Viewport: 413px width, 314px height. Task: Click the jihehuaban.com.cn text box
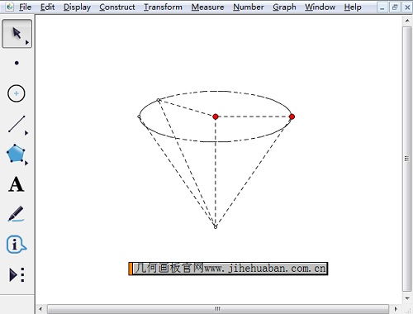pos(228,269)
